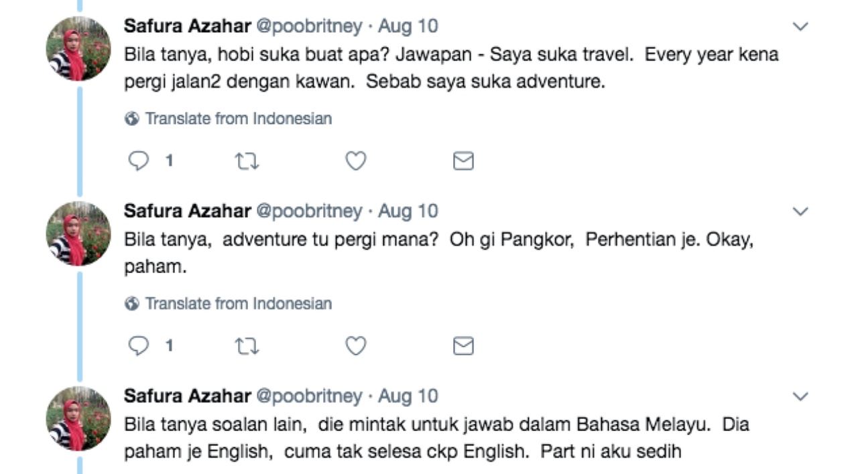Open the options chevron on the second tweet
Image resolution: width=858 pixels, height=474 pixels.
799,212
